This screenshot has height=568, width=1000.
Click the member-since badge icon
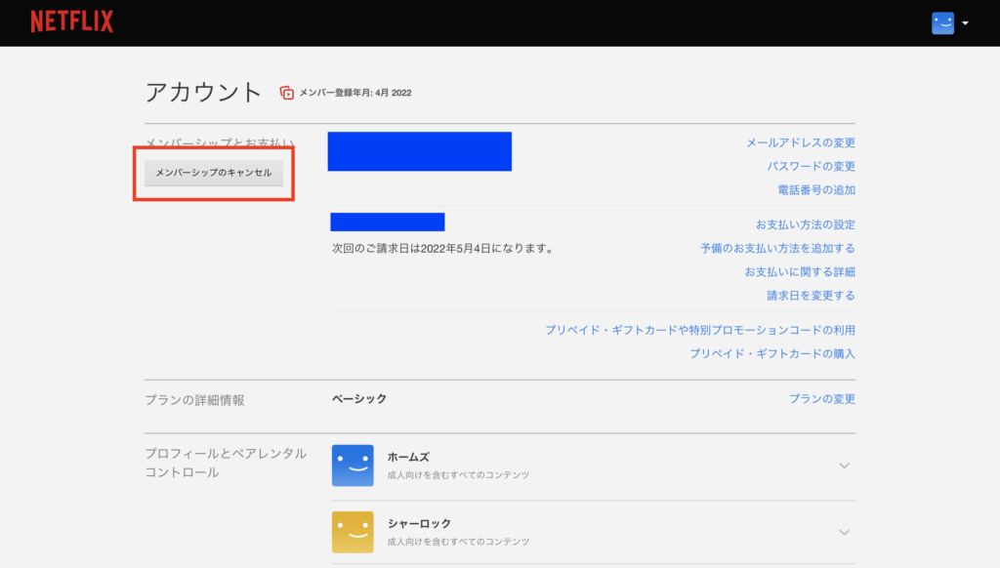point(287,93)
